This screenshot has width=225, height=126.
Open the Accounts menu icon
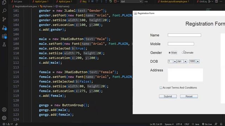[4, 110]
